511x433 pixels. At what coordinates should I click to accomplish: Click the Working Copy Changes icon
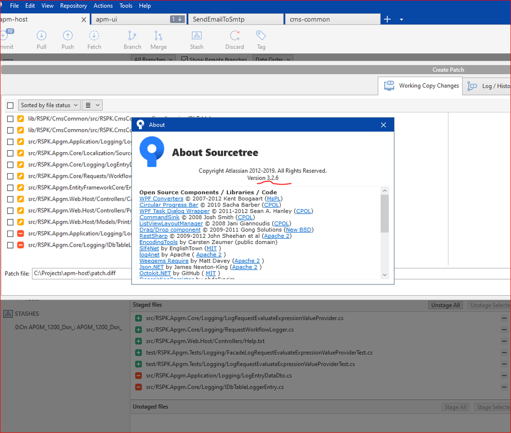(x=389, y=86)
